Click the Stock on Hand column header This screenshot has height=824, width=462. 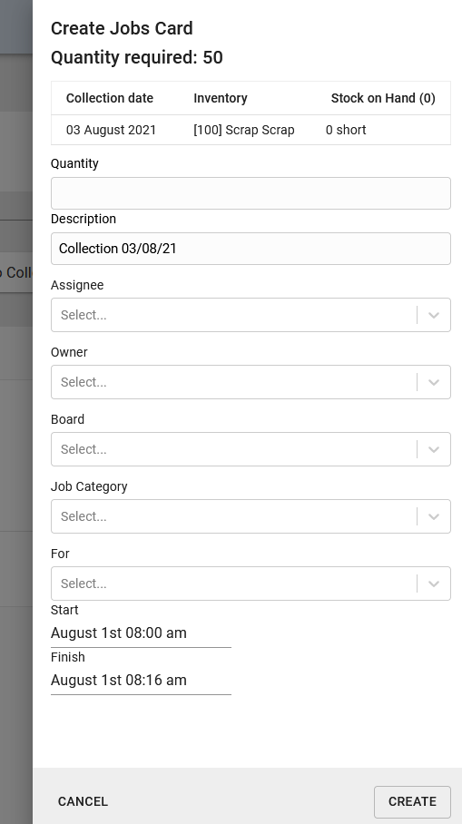(x=383, y=98)
